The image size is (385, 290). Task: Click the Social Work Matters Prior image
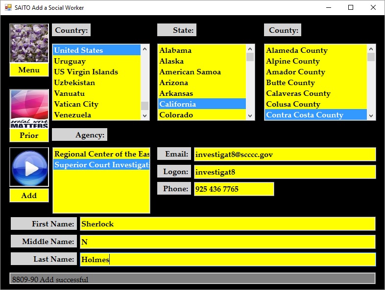[x=29, y=109]
